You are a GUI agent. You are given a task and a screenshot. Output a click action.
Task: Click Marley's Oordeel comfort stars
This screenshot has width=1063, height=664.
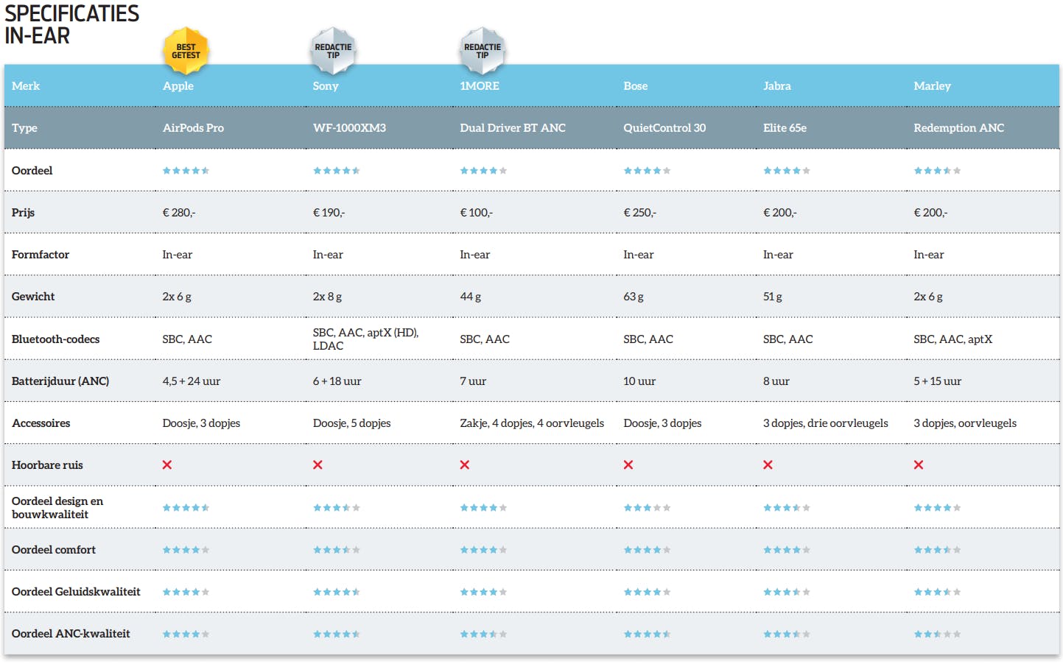tap(937, 550)
